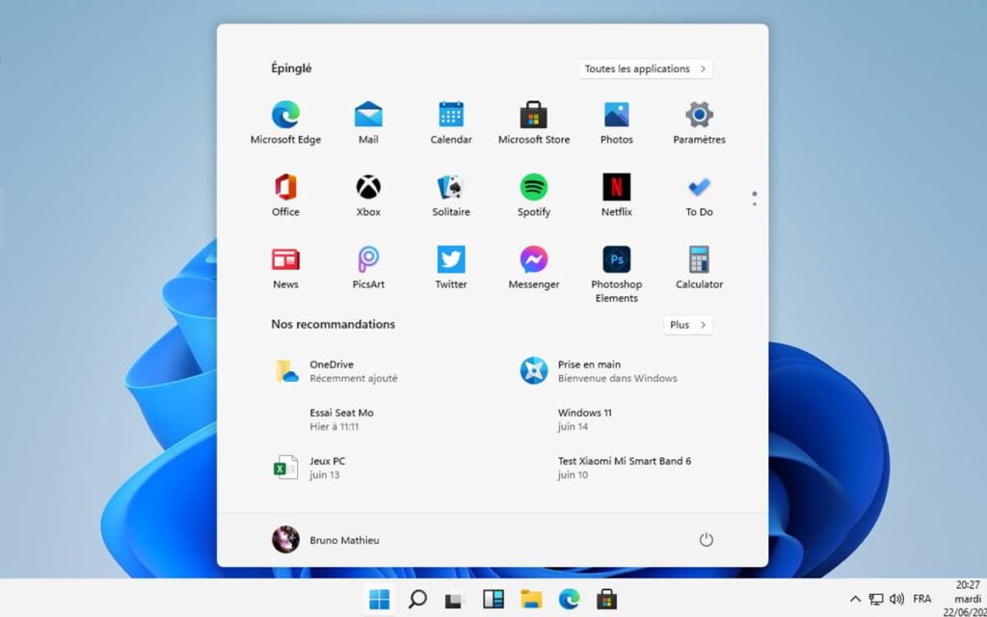The image size is (987, 617).
Task: Start the Solitaire game
Action: coord(451,196)
